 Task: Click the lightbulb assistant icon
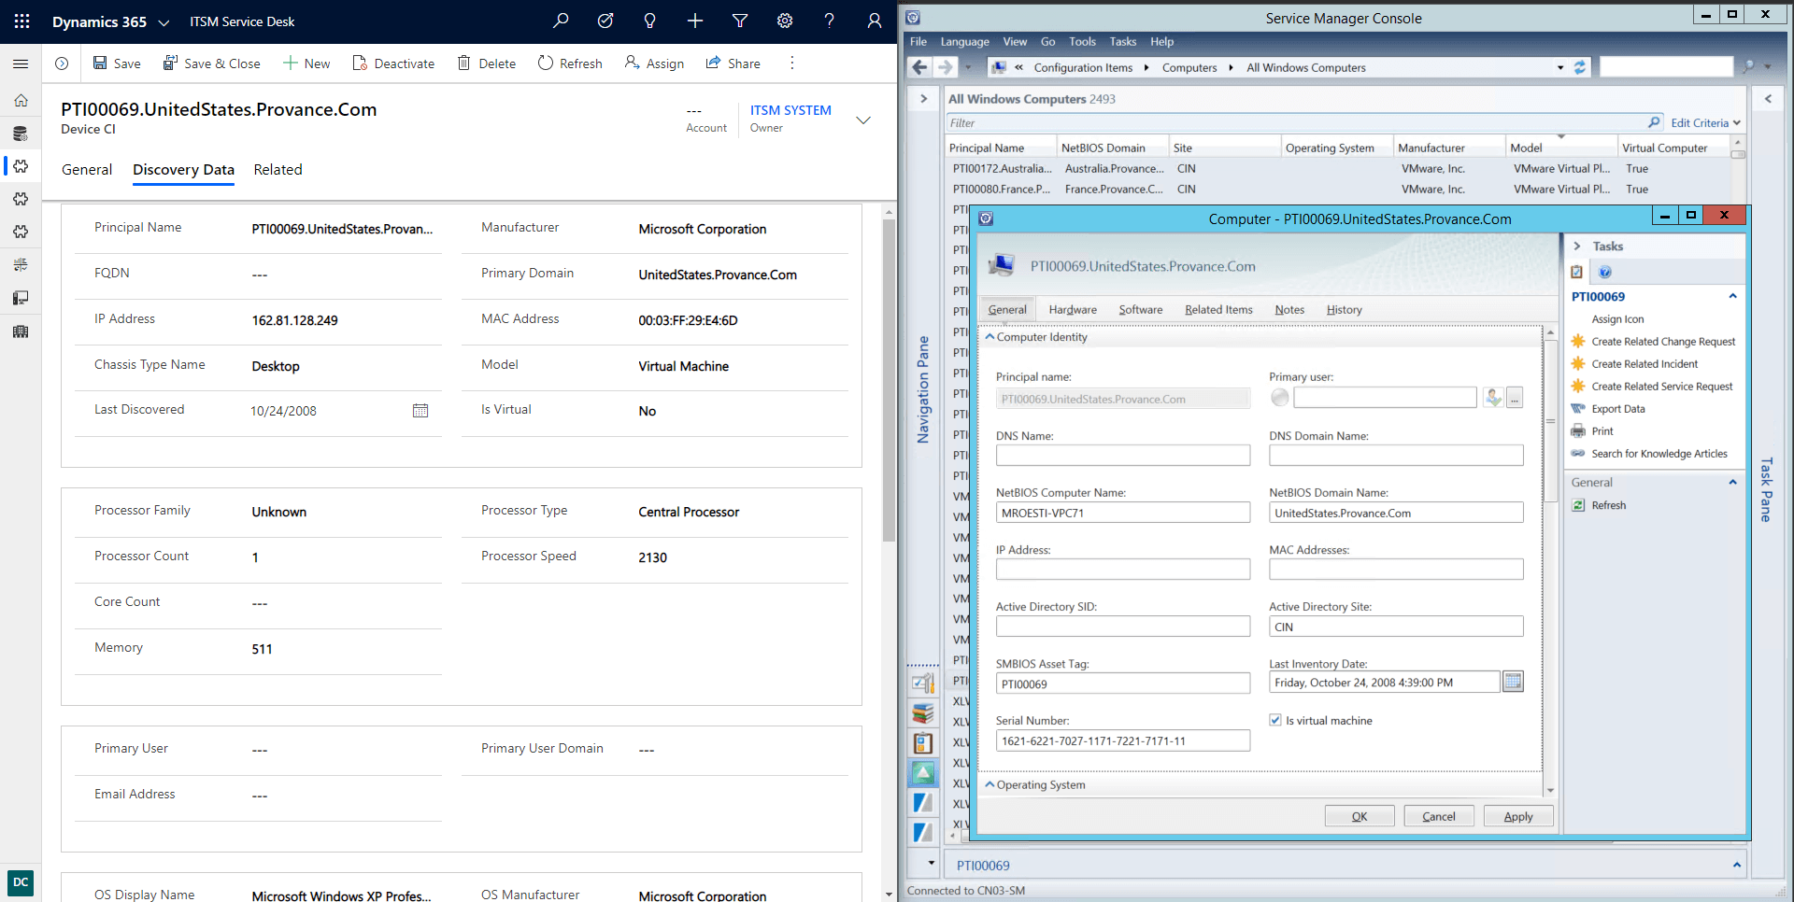pyautogui.click(x=650, y=21)
